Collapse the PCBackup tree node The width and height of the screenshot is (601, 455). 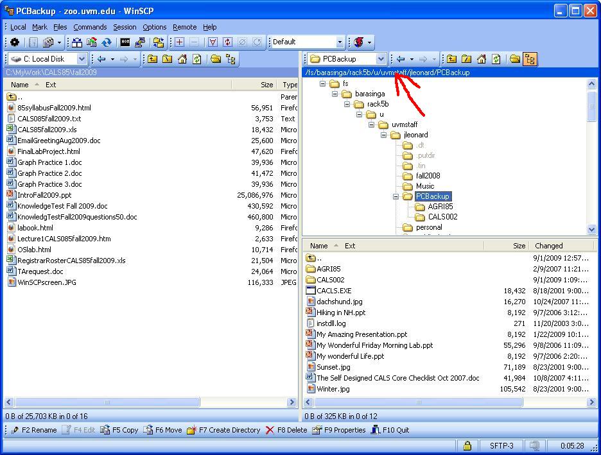(396, 196)
